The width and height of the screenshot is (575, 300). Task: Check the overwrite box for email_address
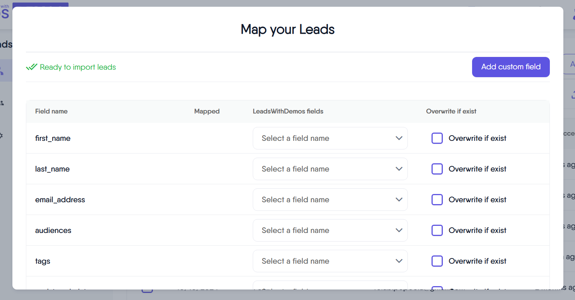pyautogui.click(x=437, y=200)
